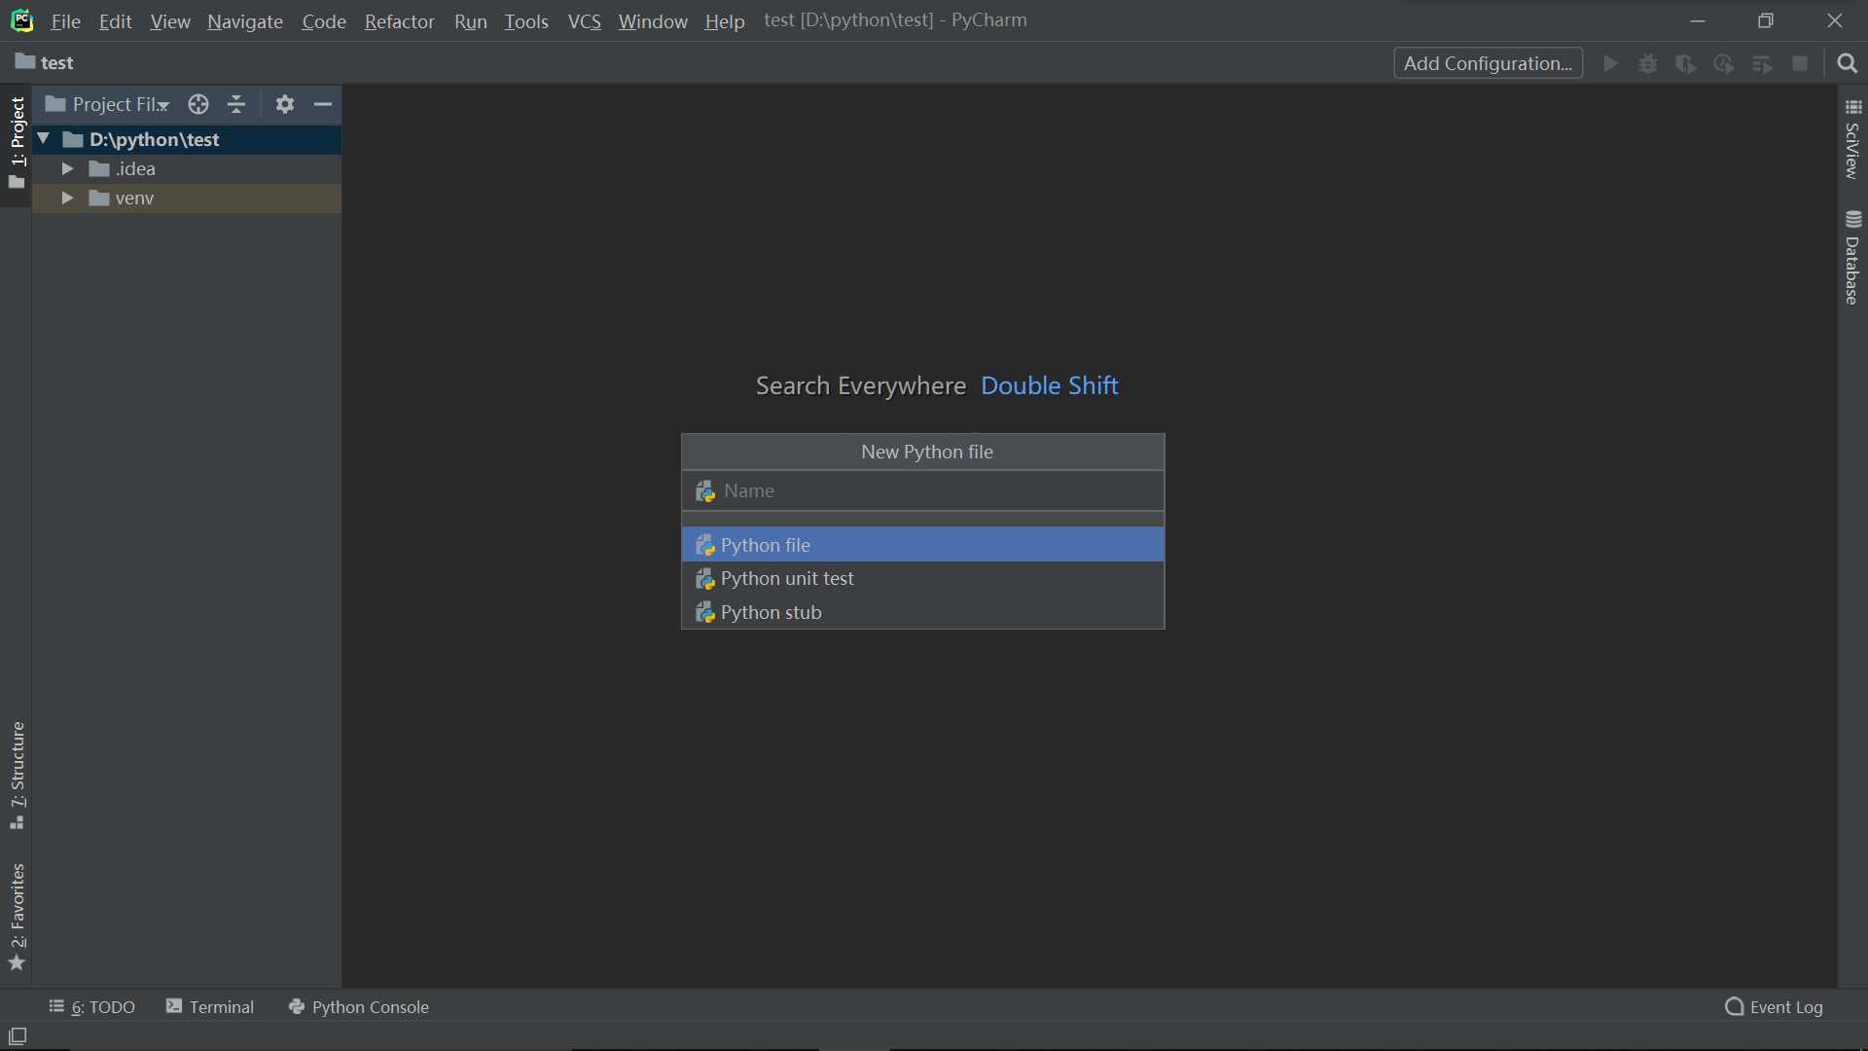Click the Debug bug icon in toolbar
Screen dimensions: 1868x1051
(1648, 63)
